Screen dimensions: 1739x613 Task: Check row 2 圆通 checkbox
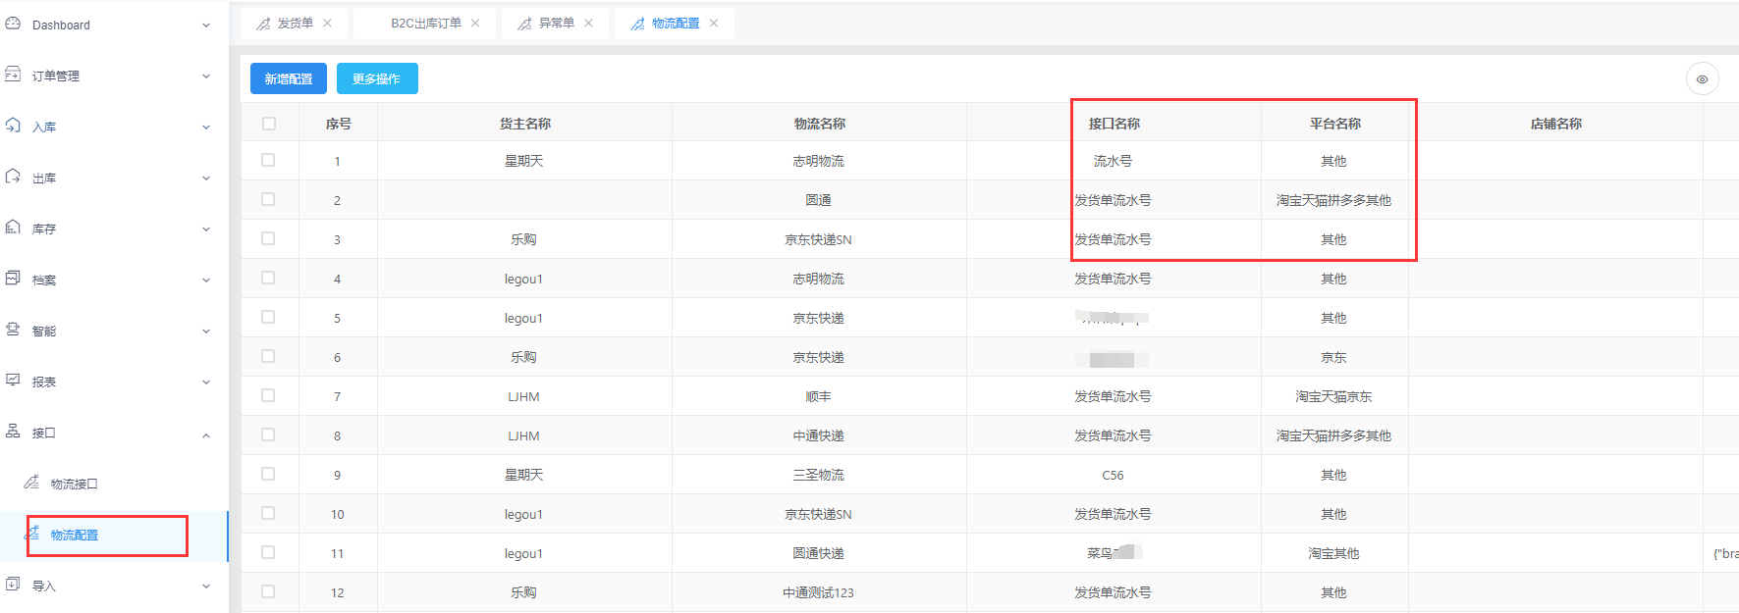[x=268, y=199]
